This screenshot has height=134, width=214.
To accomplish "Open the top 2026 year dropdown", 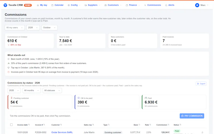I will (x=33, y=28).
